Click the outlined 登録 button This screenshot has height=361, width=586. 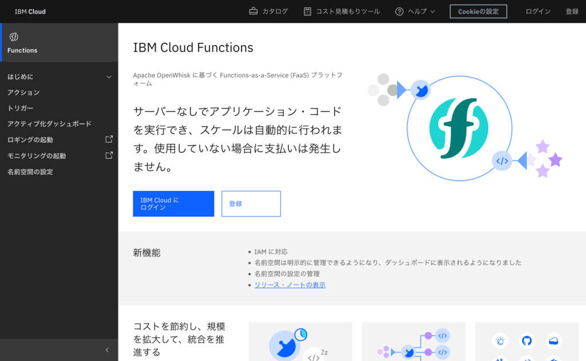(251, 204)
